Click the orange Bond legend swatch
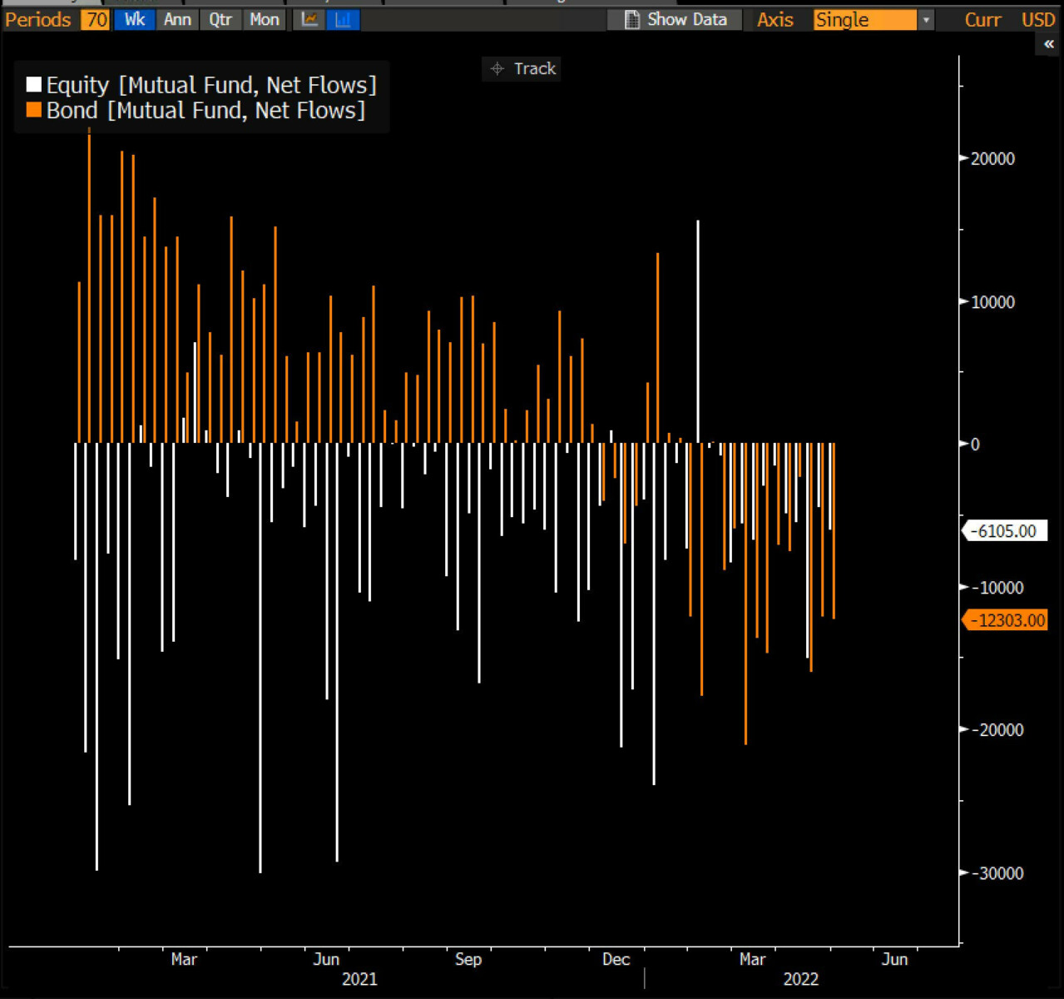Image resolution: width=1064 pixels, height=999 pixels. [x=34, y=110]
